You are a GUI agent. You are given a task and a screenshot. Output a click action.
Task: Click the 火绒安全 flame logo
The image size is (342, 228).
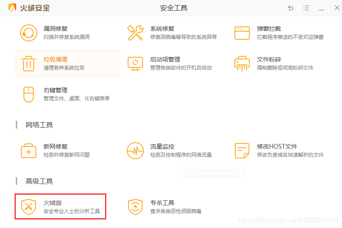12,8
